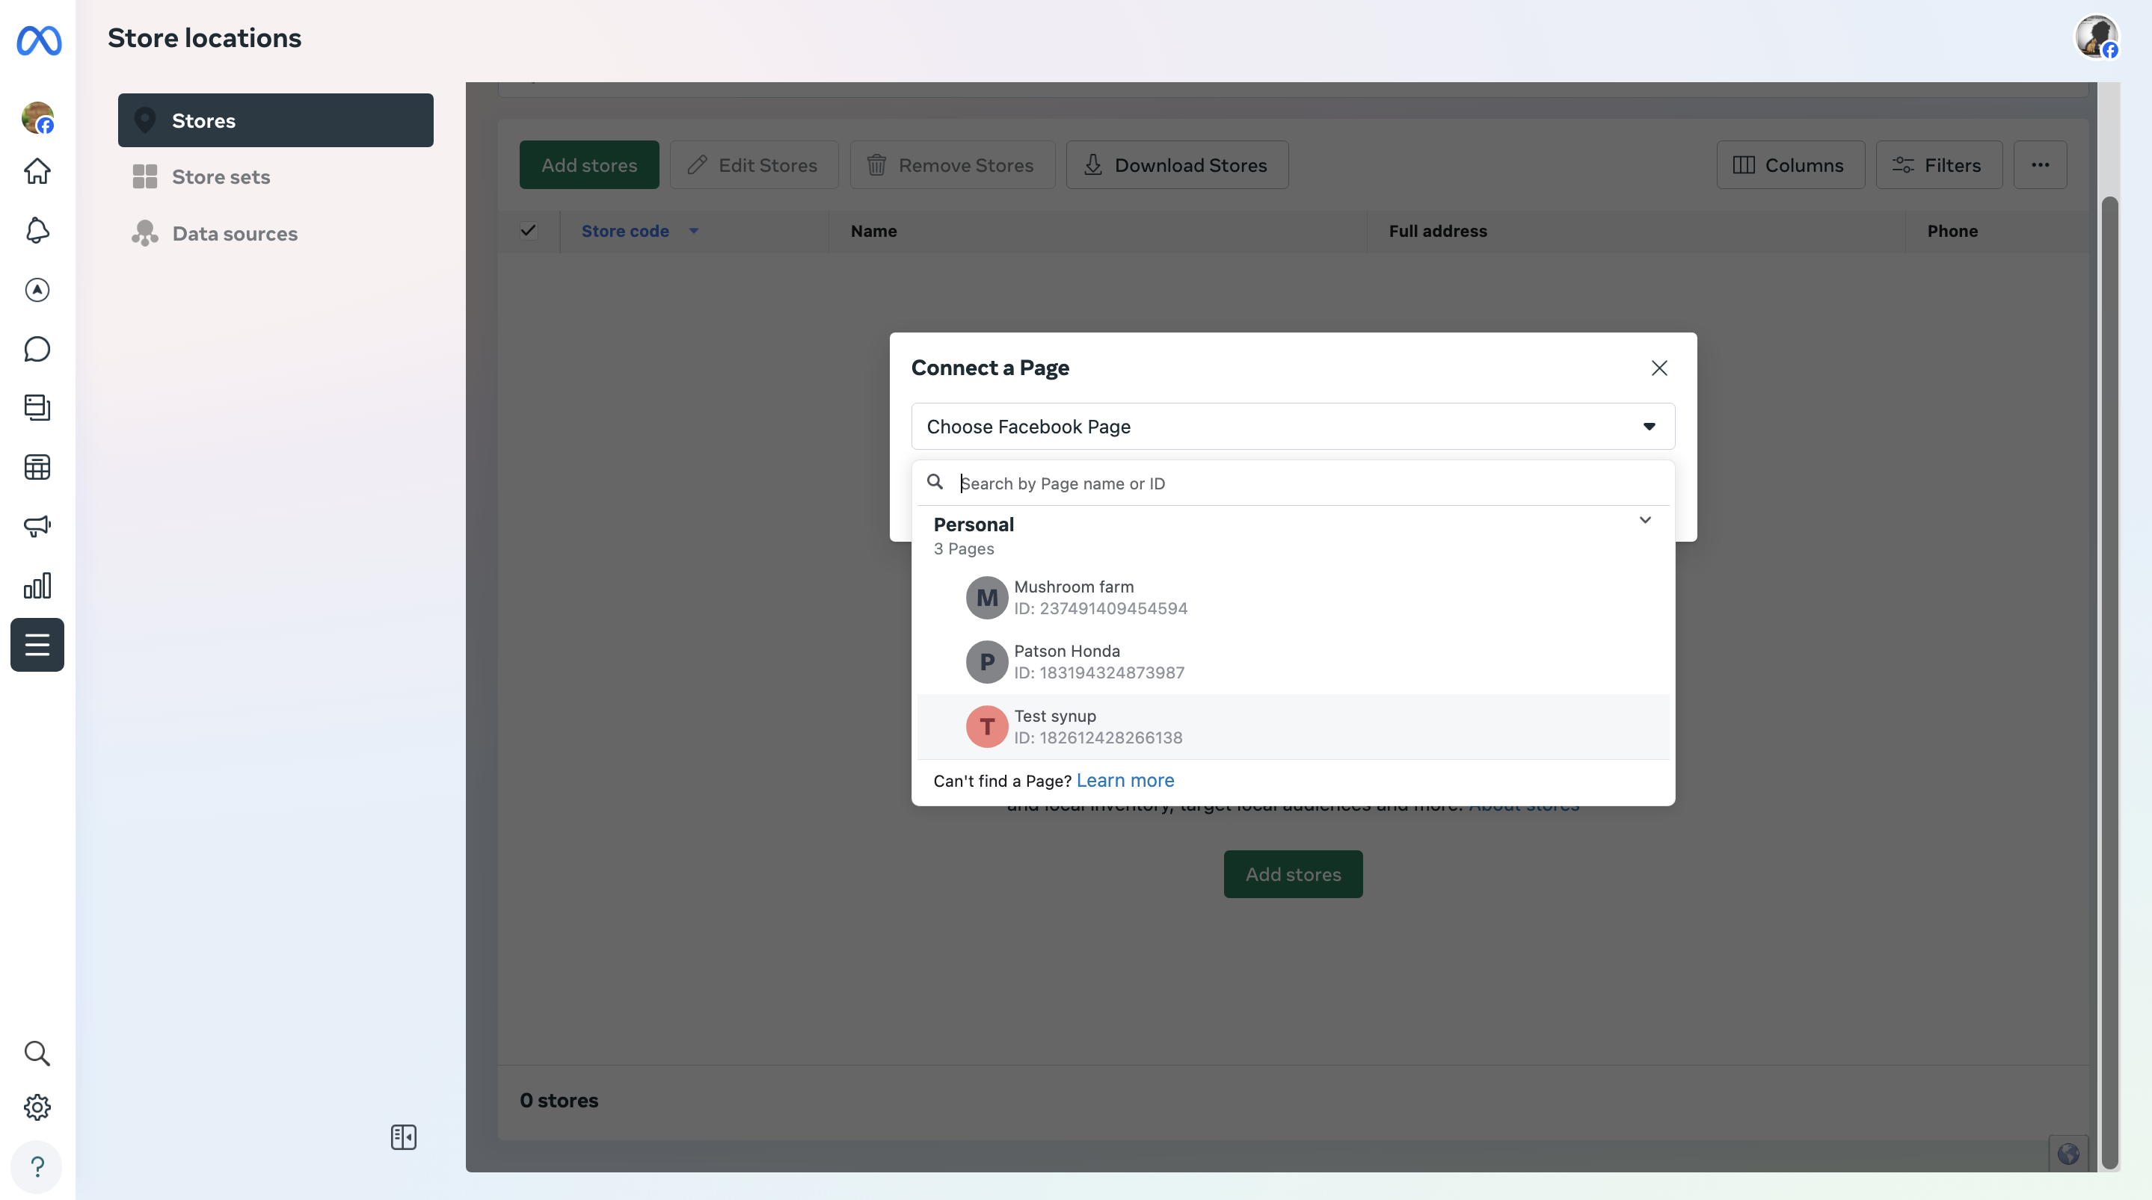Close the Connect a Page dialog
The width and height of the screenshot is (2152, 1200).
(1658, 368)
